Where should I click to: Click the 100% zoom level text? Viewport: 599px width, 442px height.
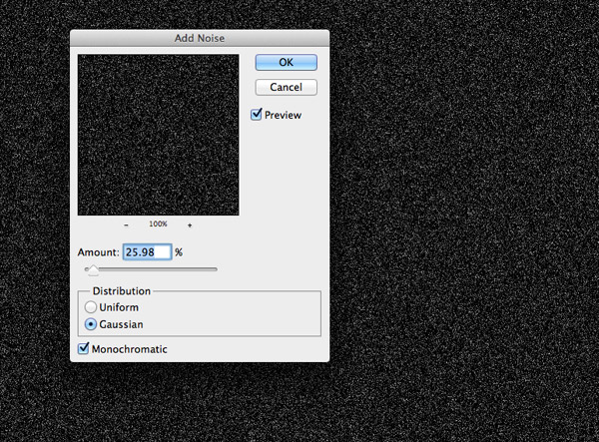point(158,223)
